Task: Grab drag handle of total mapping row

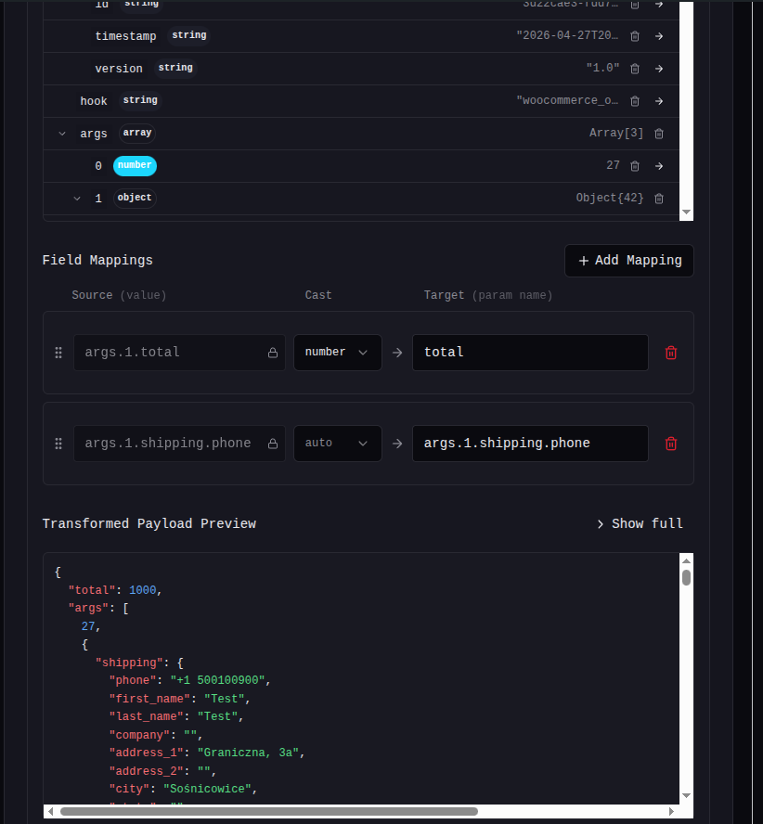Action: click(x=58, y=353)
